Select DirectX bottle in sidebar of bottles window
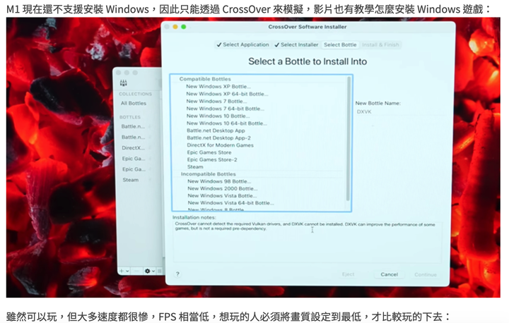509x323 pixels. tap(133, 147)
